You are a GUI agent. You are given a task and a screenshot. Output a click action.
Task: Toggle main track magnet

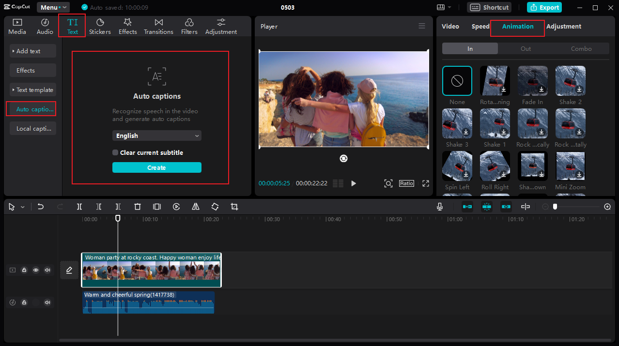pos(467,207)
